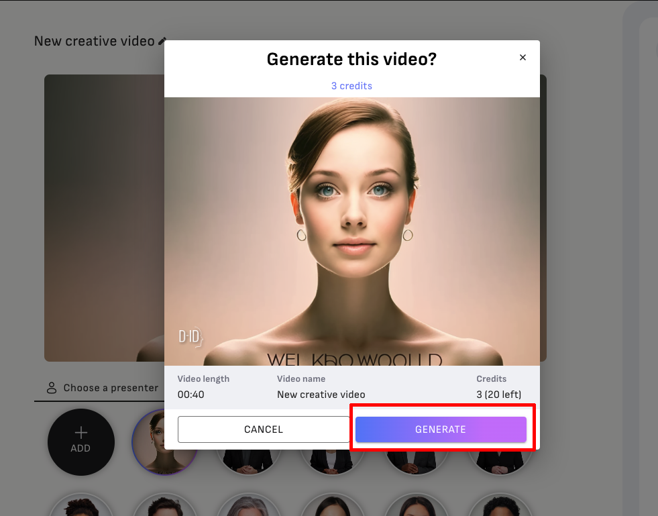Click the 'New creative video' title
This screenshot has width=658, height=516.
[x=95, y=41]
